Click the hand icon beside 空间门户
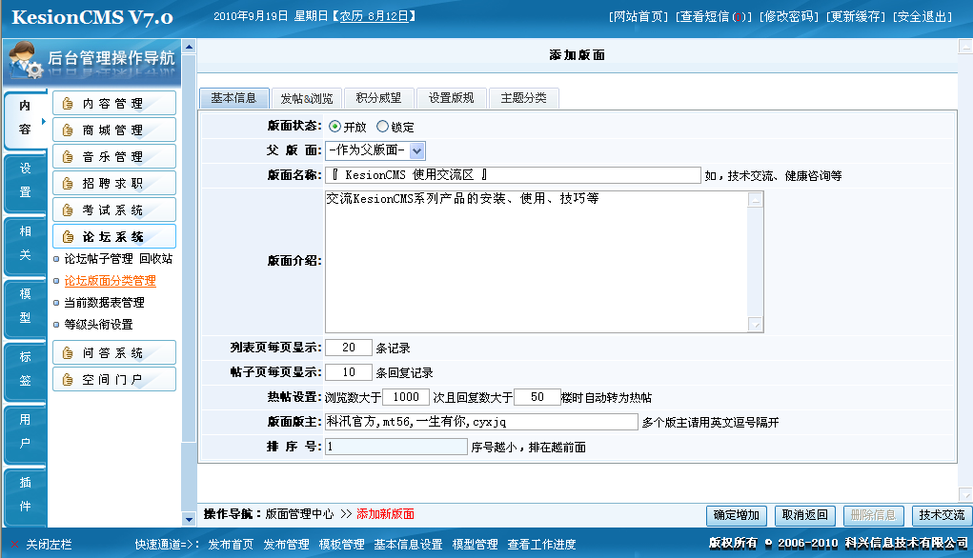973x558 pixels. coord(69,379)
